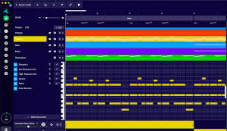This screenshot has height=131, width=227.
Task: Open the sidebar icon with red notification dot
Action: pyautogui.click(x=6, y=25)
